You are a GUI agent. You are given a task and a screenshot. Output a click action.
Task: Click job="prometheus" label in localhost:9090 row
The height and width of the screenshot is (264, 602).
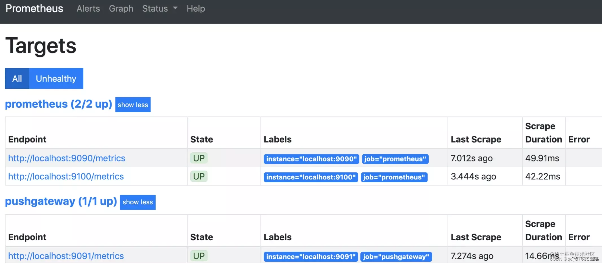[x=395, y=159]
